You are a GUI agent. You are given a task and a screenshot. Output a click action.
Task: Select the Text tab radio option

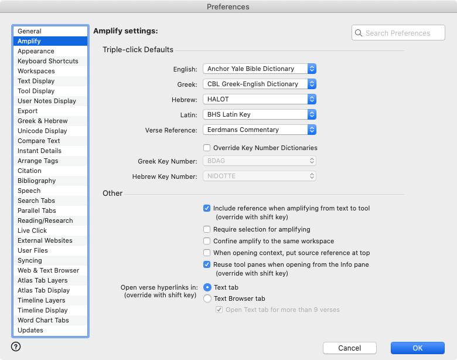coord(207,287)
